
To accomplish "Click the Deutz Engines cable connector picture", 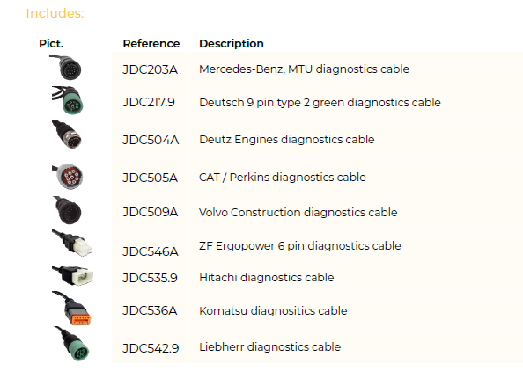I will pyautogui.click(x=67, y=135).
